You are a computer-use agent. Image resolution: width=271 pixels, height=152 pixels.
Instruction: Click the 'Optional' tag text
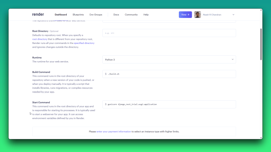[54, 31]
